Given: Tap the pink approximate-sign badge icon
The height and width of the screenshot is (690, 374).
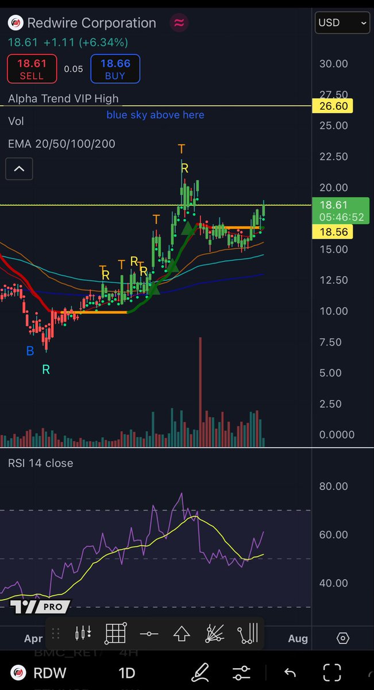Looking at the screenshot, I should click(x=179, y=23).
